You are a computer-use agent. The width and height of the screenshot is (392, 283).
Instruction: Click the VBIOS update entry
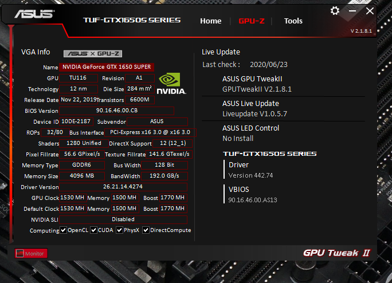click(238, 189)
